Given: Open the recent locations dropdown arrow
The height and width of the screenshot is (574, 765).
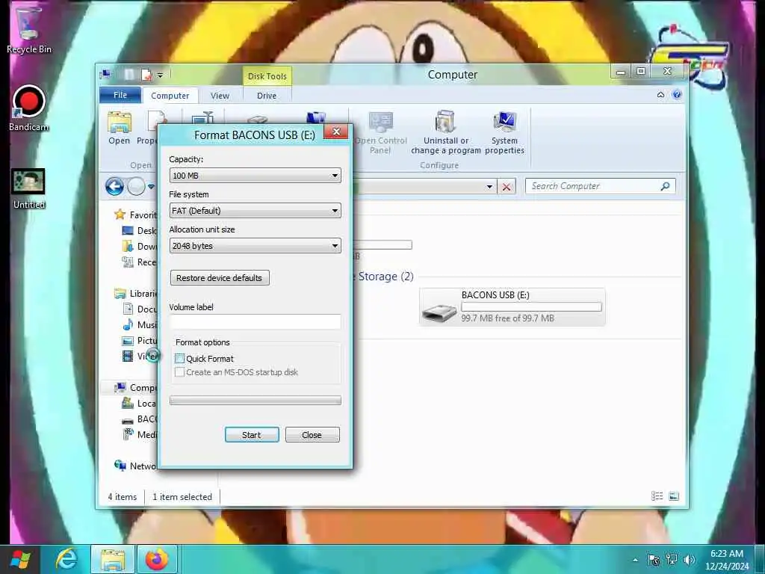Looking at the screenshot, I should 151,186.
